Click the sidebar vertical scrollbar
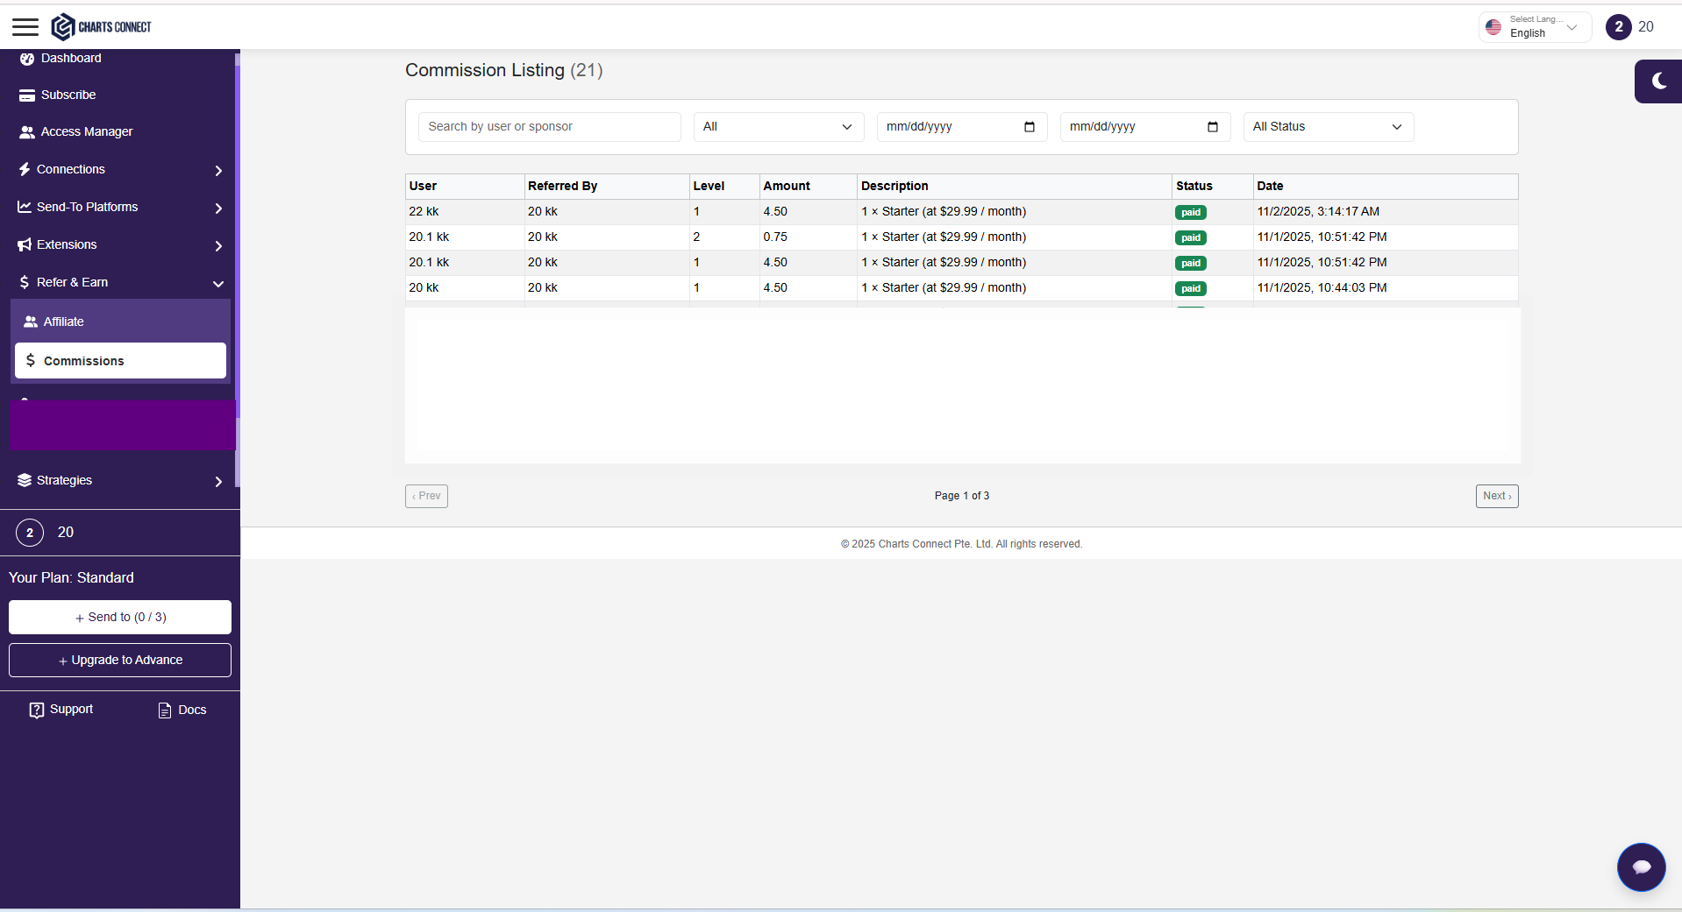1682x912 pixels. click(237, 263)
